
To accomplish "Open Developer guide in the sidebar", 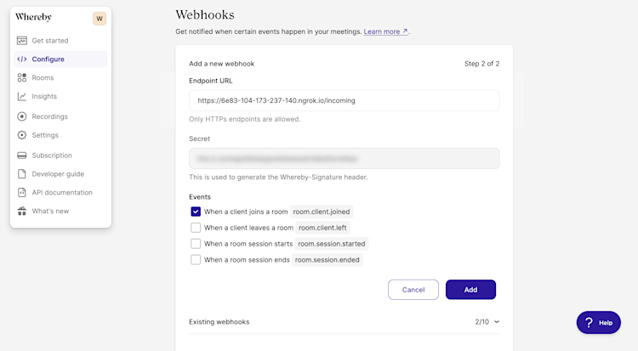I will click(x=60, y=173).
